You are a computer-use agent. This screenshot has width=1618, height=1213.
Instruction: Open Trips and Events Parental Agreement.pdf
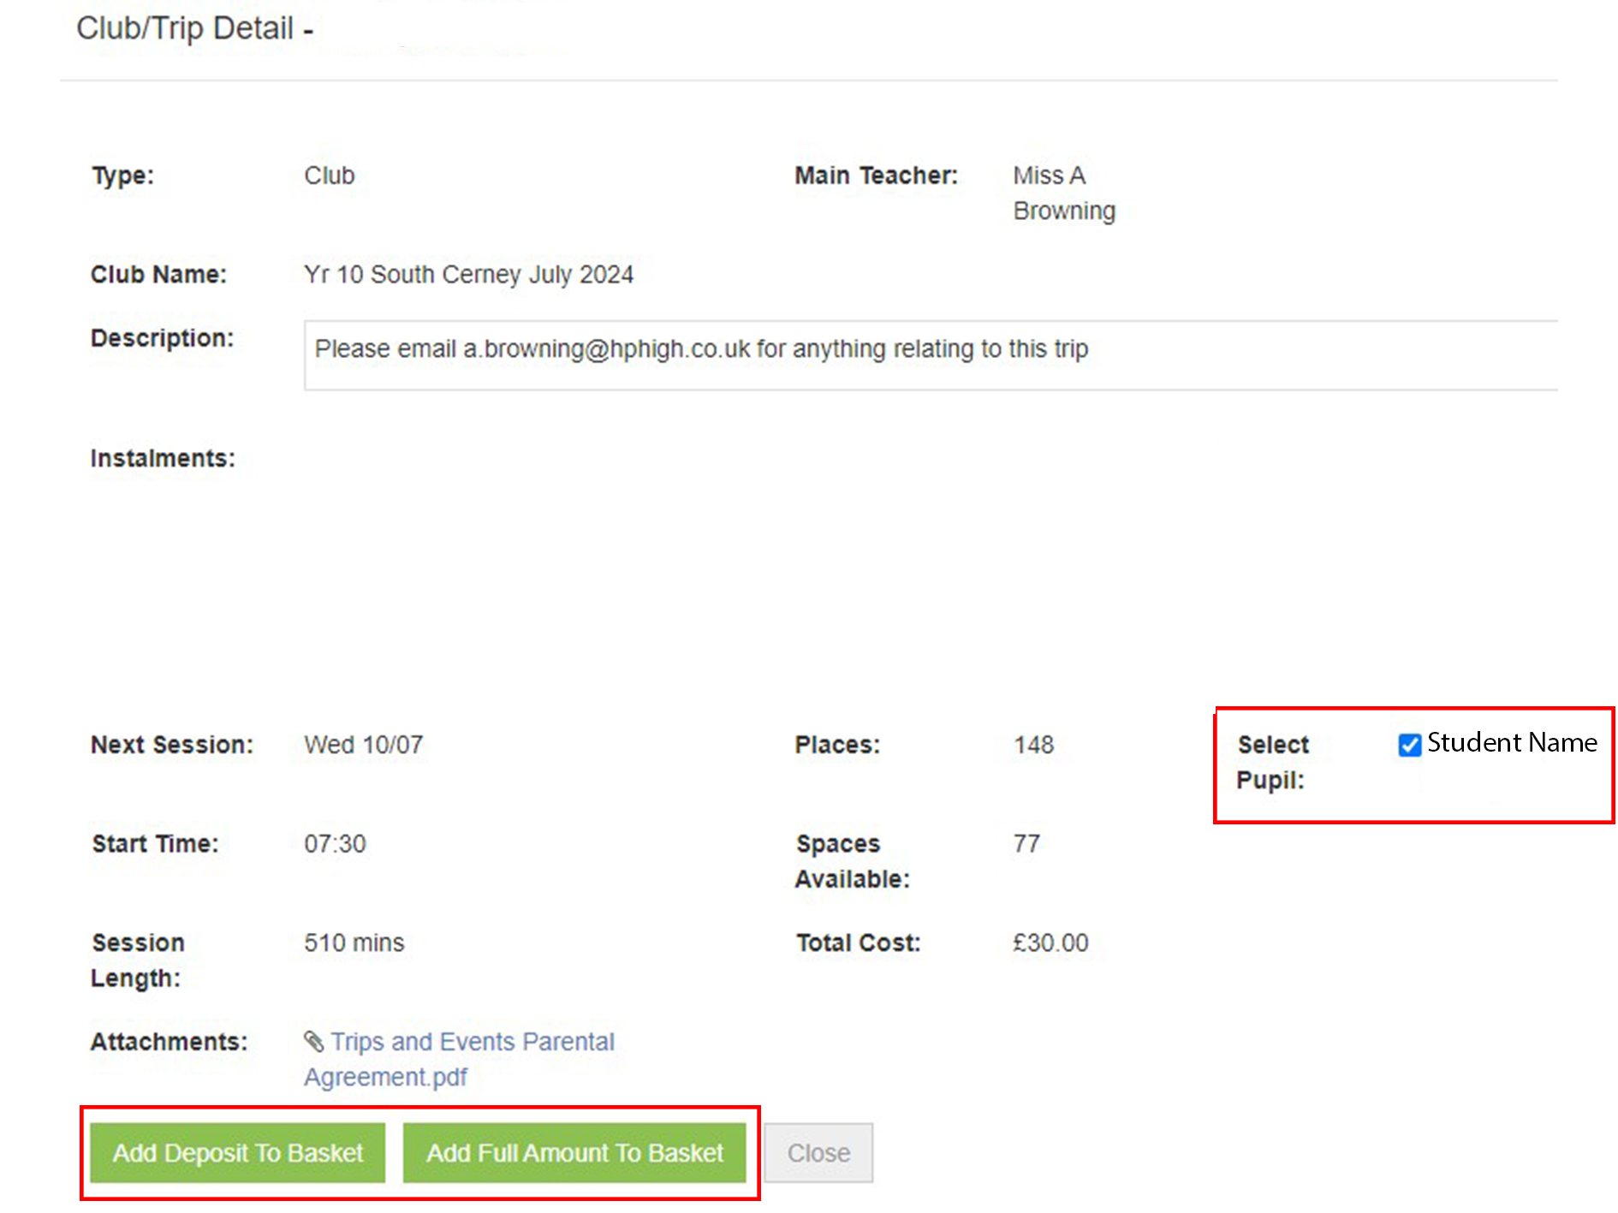coord(472,1043)
